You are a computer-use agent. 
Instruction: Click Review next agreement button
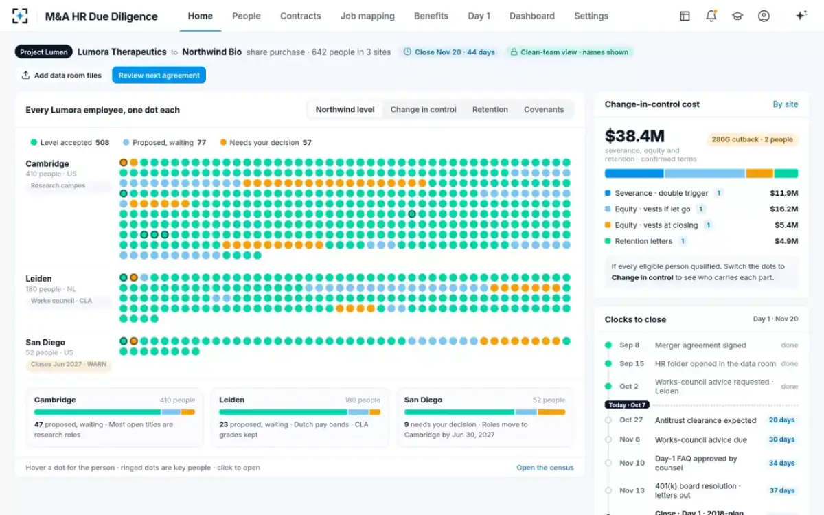pos(159,76)
